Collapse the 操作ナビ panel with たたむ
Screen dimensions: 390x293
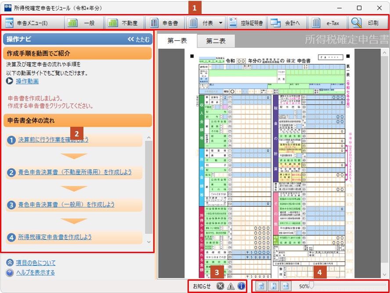click(138, 39)
